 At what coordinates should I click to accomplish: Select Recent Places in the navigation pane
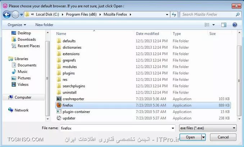[x=26, y=46]
